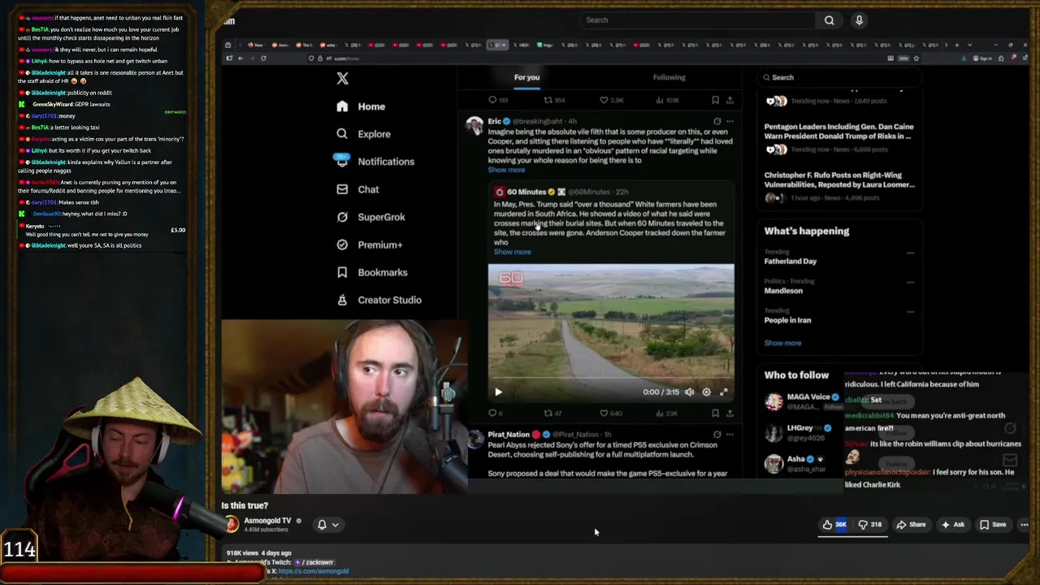
Task: Click the X logo in the sidebar
Action: (x=342, y=78)
